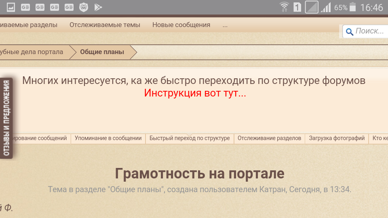Tap the lion emblem notification icon
This screenshot has height=218, width=388.
click(x=84, y=7)
